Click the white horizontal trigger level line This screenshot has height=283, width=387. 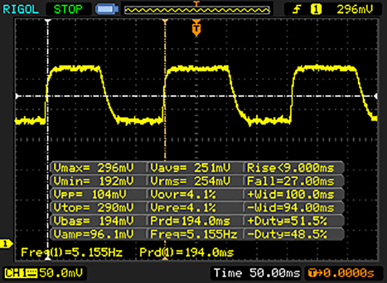click(x=196, y=96)
